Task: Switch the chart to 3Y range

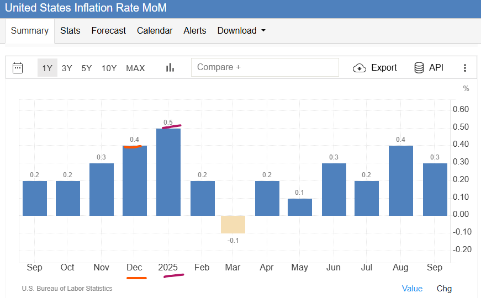Action: coord(67,68)
